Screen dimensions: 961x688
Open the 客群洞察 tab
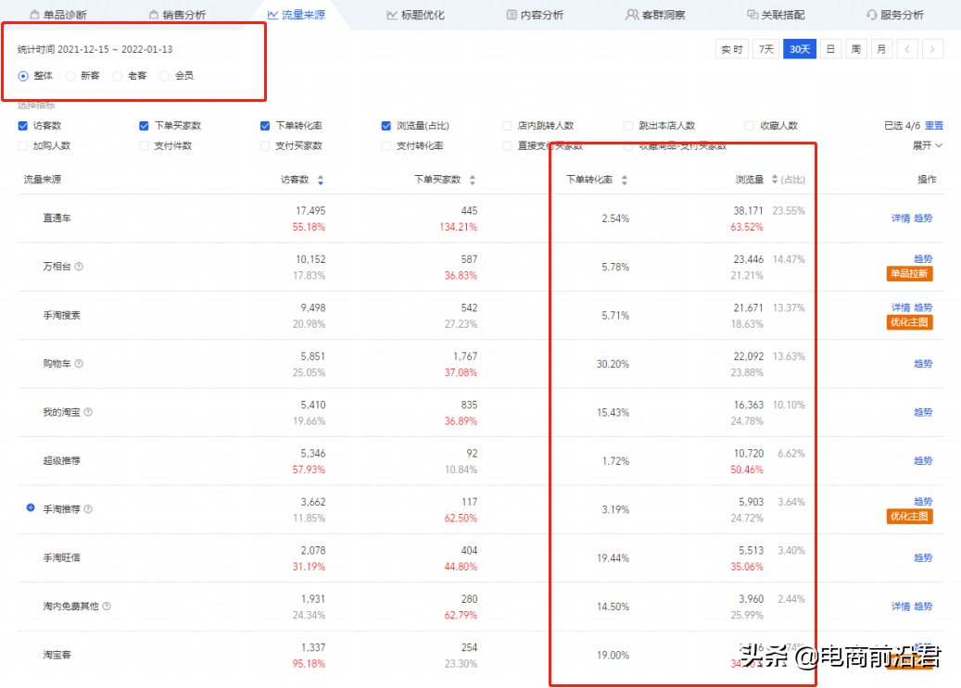655,15
